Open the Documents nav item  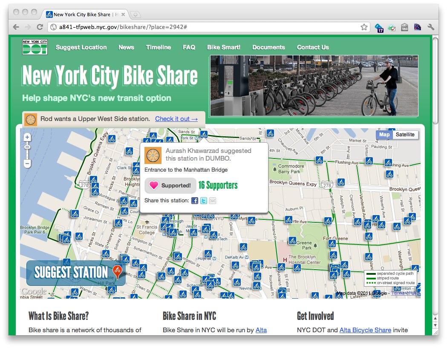(x=268, y=47)
